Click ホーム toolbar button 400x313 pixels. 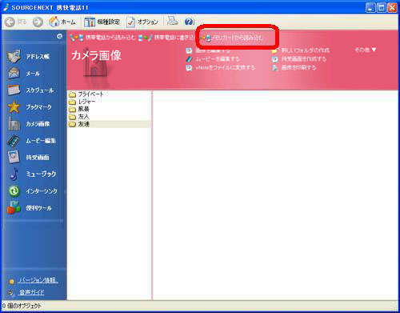coord(62,22)
